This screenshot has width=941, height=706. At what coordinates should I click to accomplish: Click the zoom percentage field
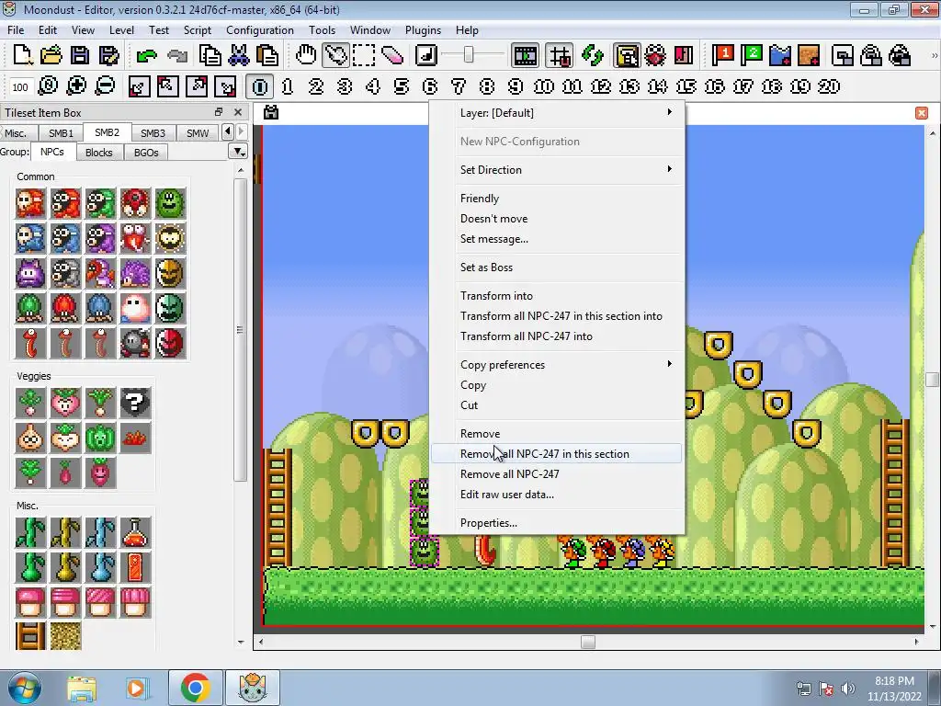click(20, 87)
